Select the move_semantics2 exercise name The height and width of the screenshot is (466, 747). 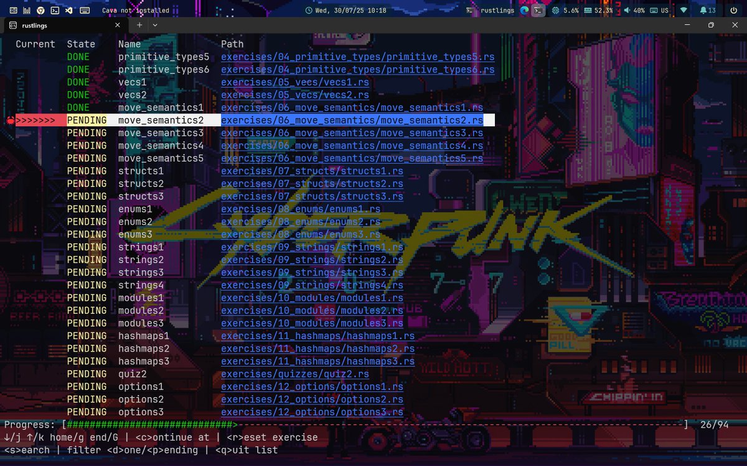(161, 121)
